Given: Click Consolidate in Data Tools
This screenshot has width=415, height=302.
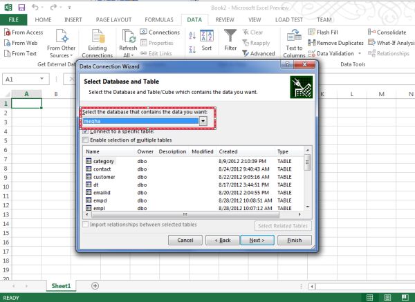Looking at the screenshot, I should coord(387,32).
